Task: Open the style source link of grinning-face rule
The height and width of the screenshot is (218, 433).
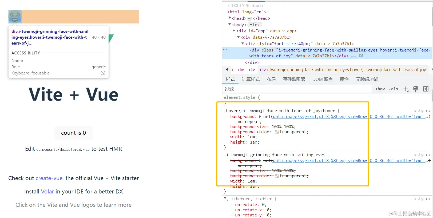Action: 422,155
